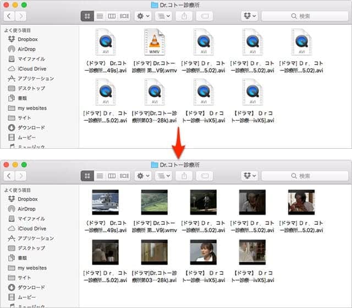Open my websites folder in top window sidebar

(28, 108)
